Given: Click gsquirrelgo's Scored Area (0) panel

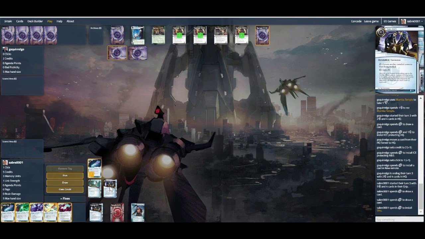Looking at the screenshot, I should click(x=22, y=86).
